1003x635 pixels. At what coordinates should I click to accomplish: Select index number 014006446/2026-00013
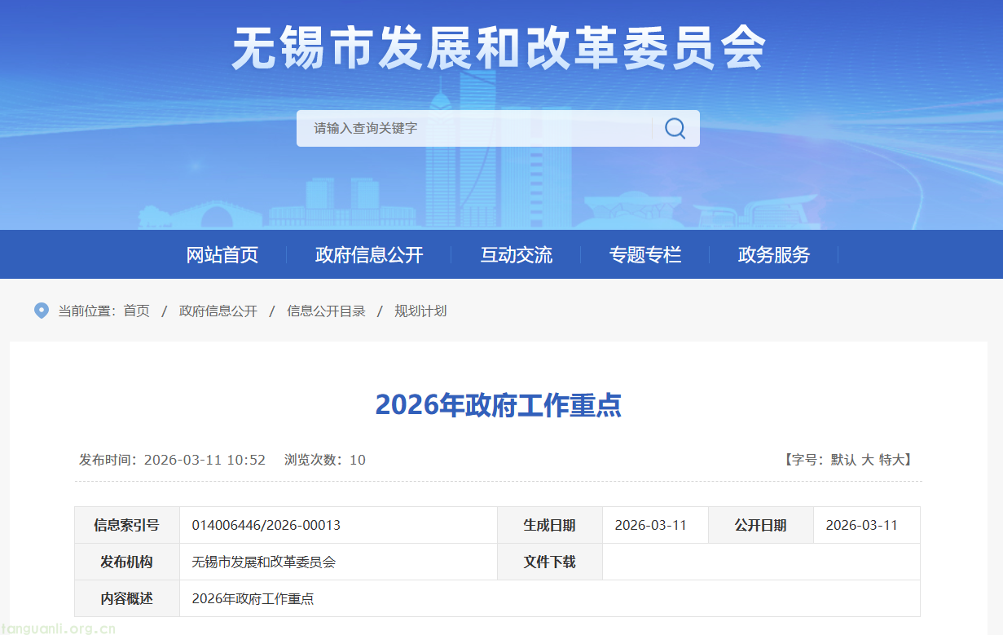(266, 525)
